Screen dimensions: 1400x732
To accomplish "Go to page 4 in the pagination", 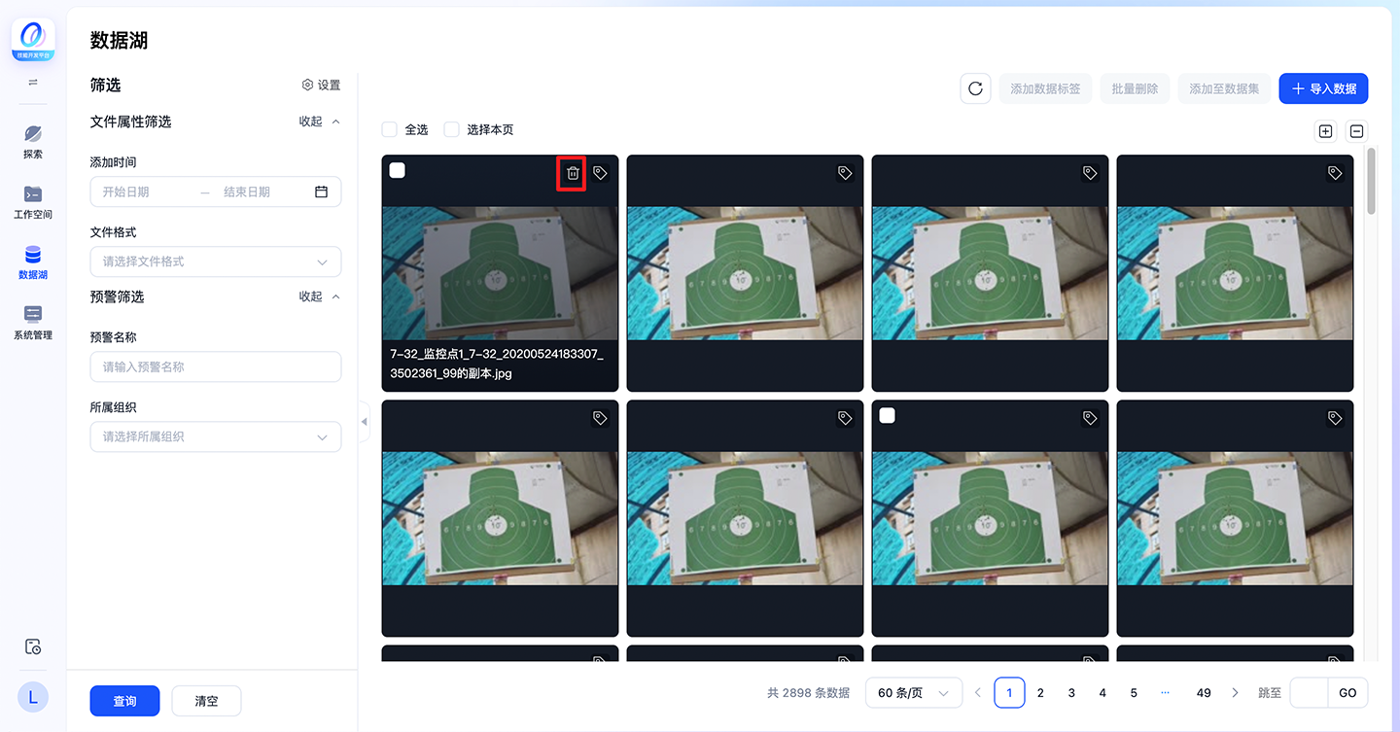I will [x=1102, y=693].
